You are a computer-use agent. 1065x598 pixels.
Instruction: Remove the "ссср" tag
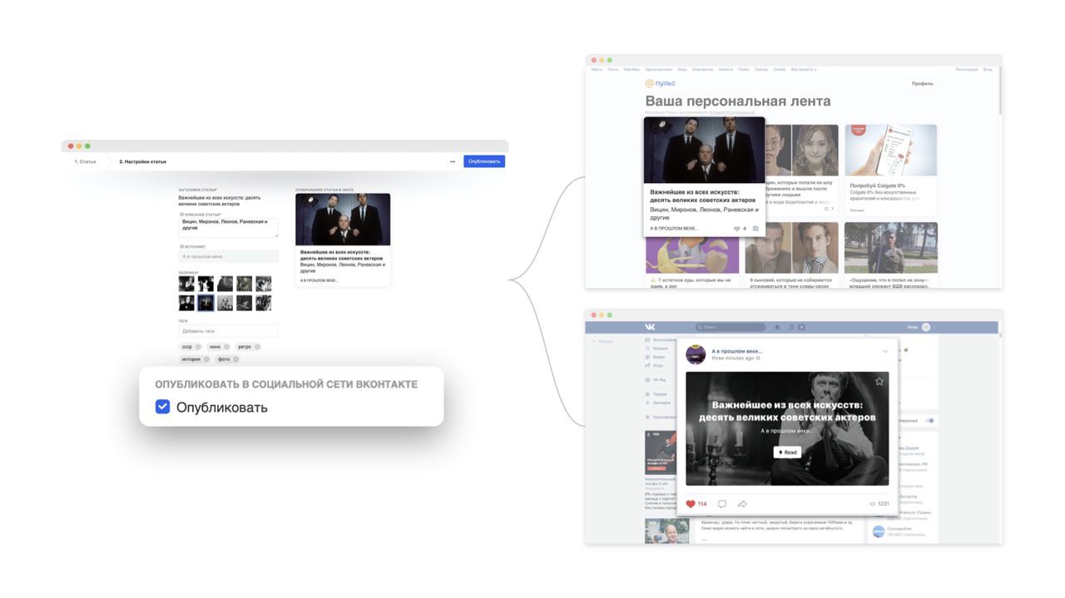tap(198, 347)
